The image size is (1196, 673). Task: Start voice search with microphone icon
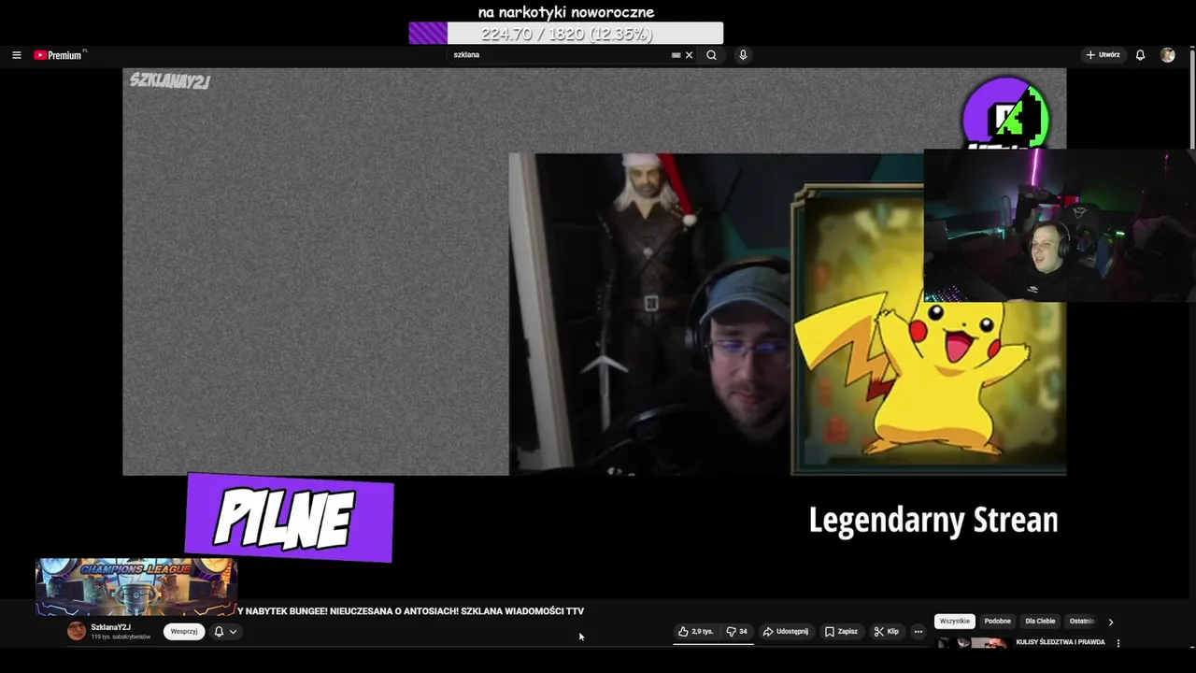[x=743, y=55]
